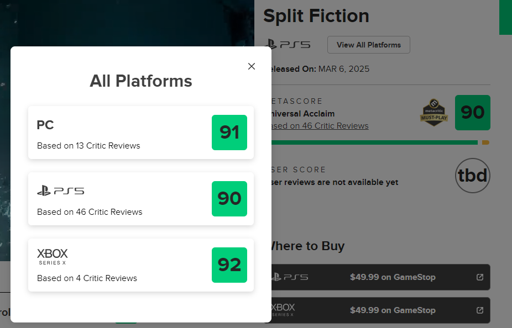Open the PS5 $49.99 on GameStop offer
This screenshot has width=512, height=328.
393,277
